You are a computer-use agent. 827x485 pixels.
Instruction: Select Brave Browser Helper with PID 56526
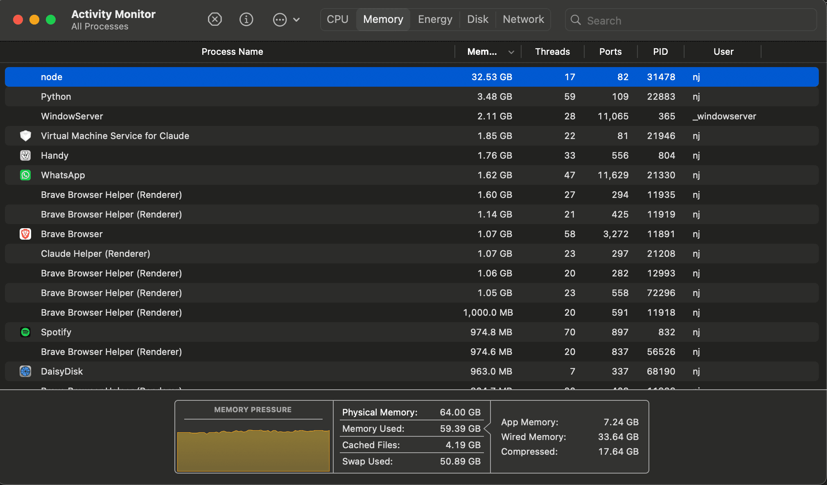click(412, 352)
